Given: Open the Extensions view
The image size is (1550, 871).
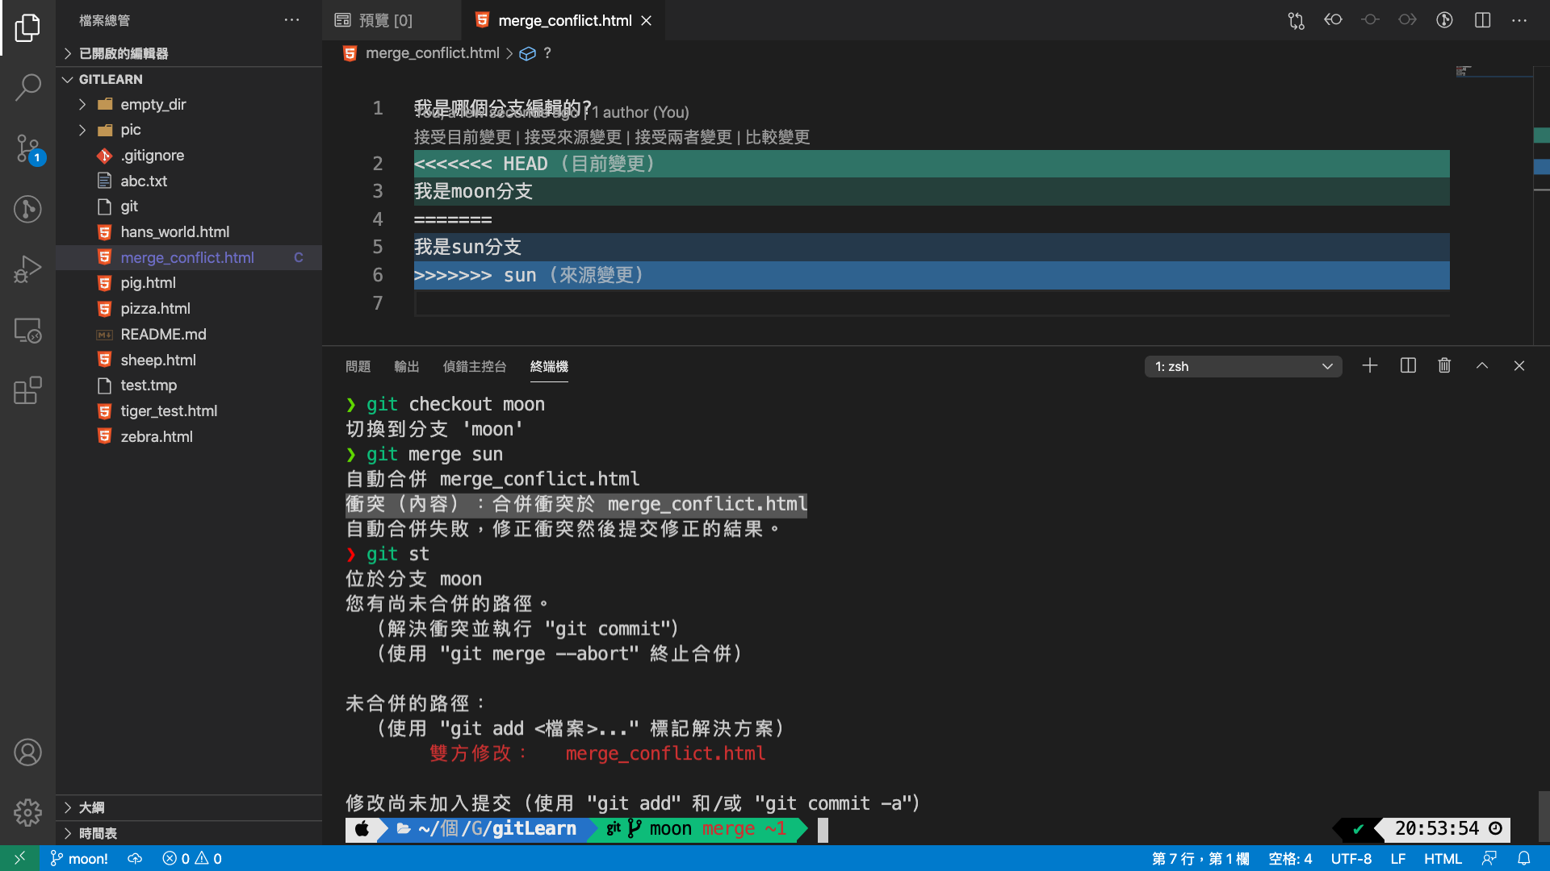Looking at the screenshot, I should [27, 390].
